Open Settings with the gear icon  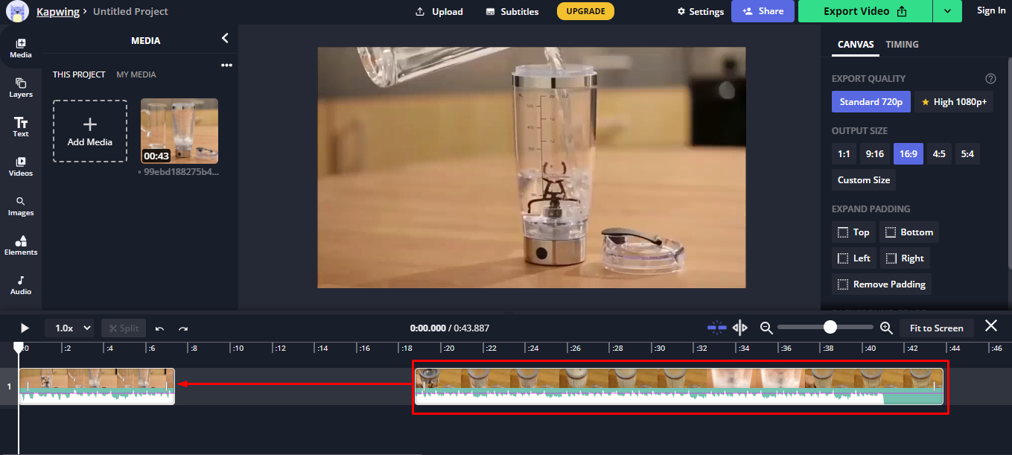(700, 11)
